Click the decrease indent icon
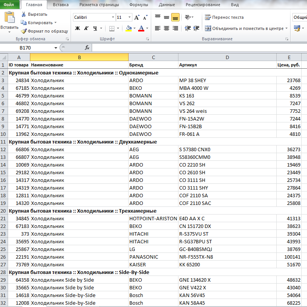 188,28
